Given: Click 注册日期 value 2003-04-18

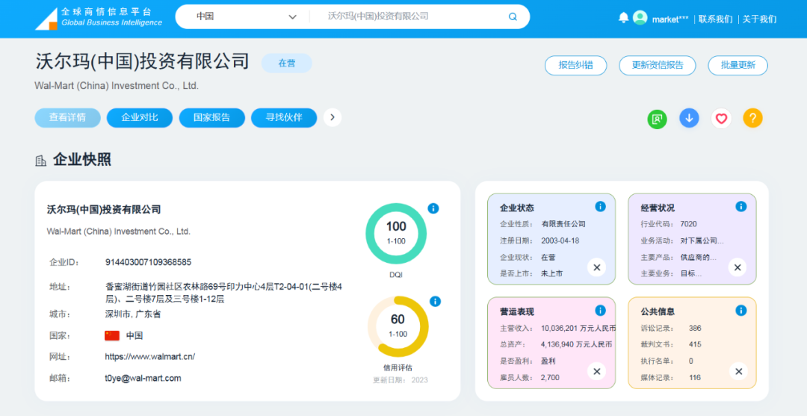Looking at the screenshot, I should point(560,240).
